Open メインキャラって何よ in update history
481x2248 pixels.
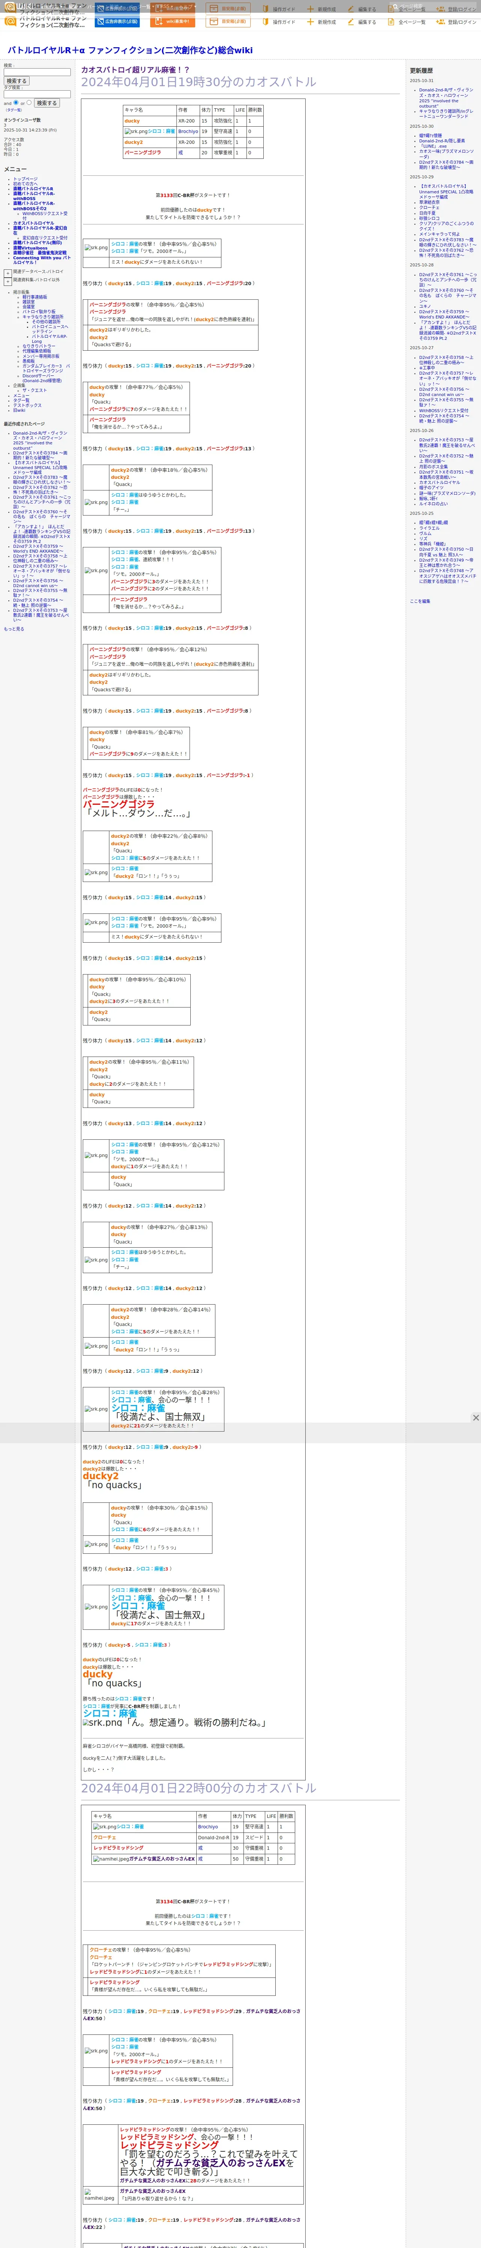(x=439, y=234)
